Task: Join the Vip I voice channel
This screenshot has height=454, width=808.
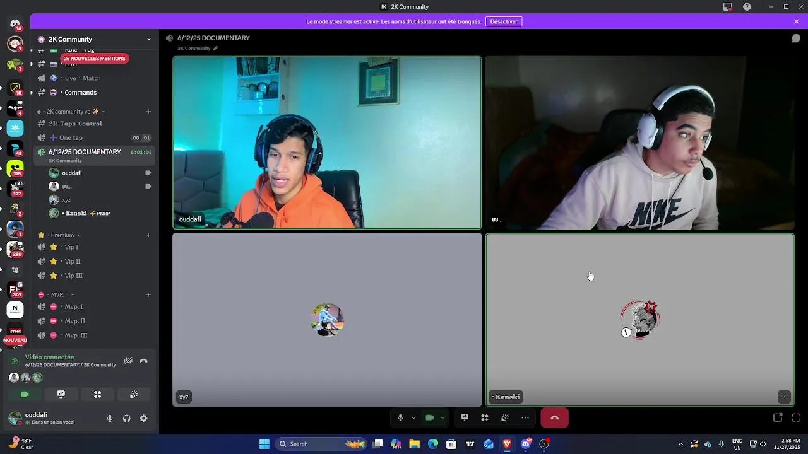Action: pos(95,247)
